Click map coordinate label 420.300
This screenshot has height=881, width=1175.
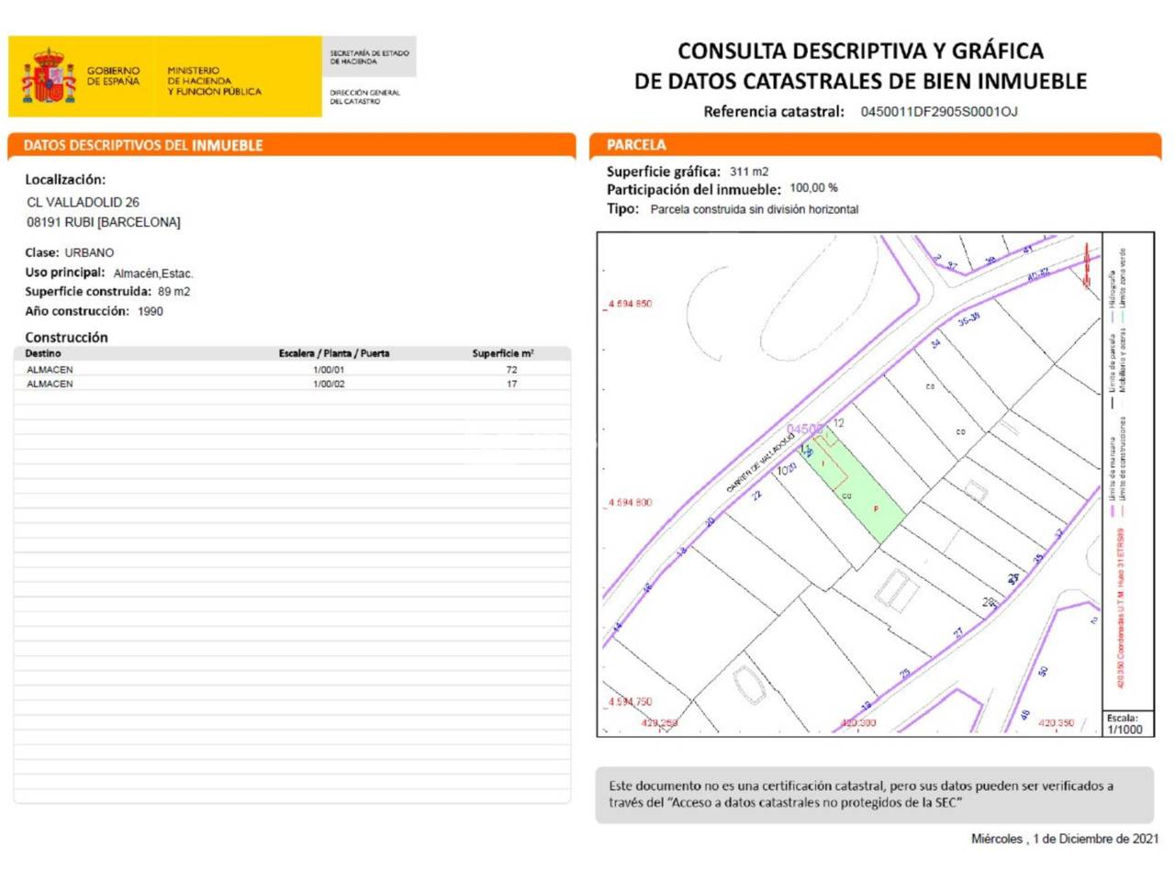tap(858, 723)
